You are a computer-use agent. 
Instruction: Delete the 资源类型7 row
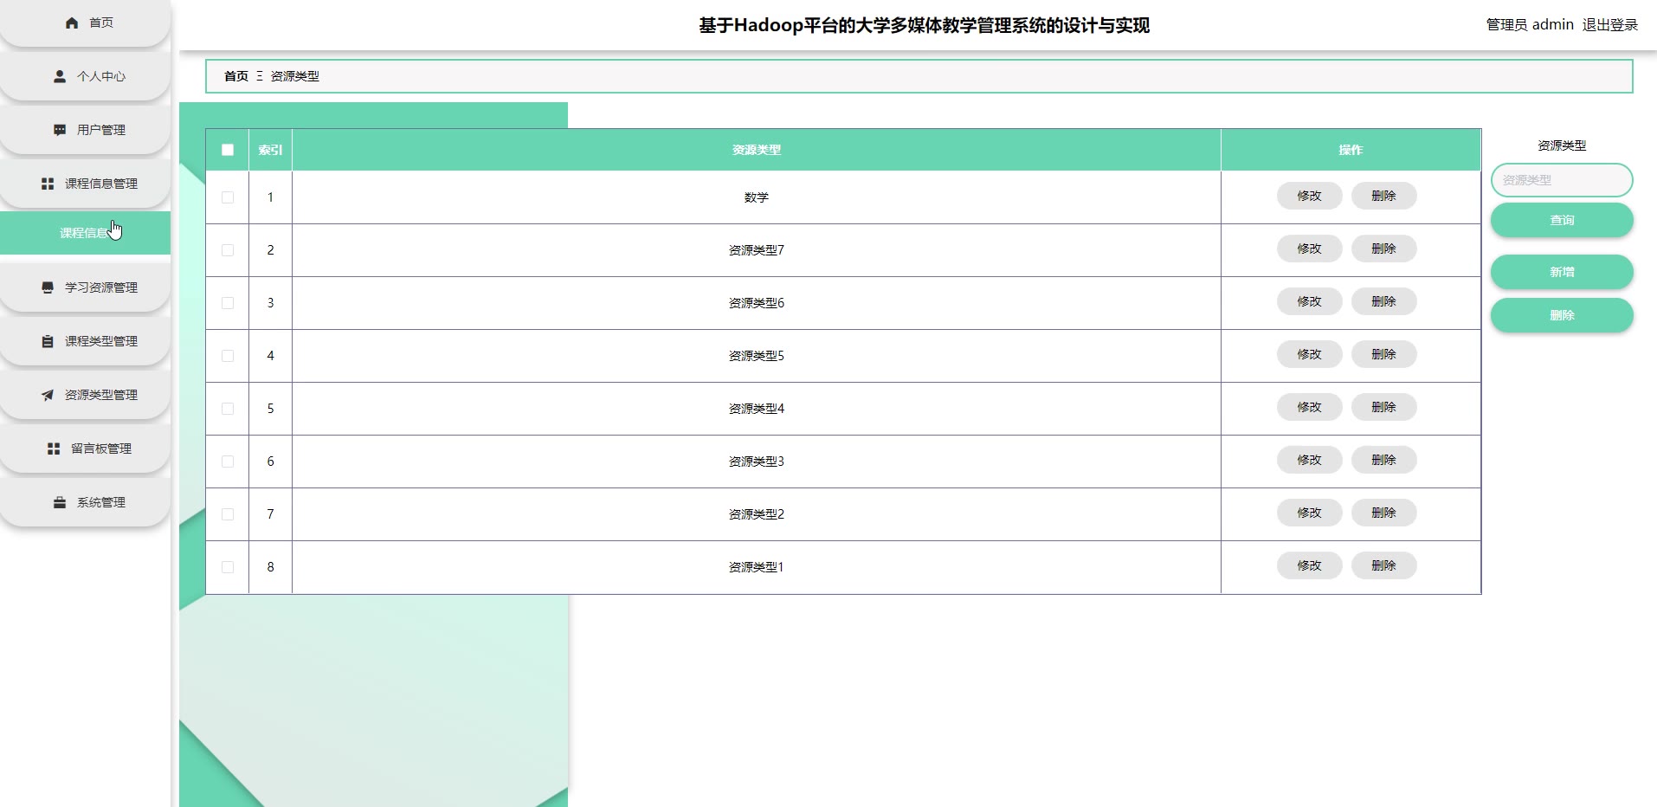(1383, 249)
